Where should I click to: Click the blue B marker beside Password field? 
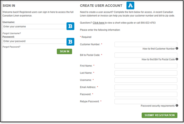(x=70, y=41)
